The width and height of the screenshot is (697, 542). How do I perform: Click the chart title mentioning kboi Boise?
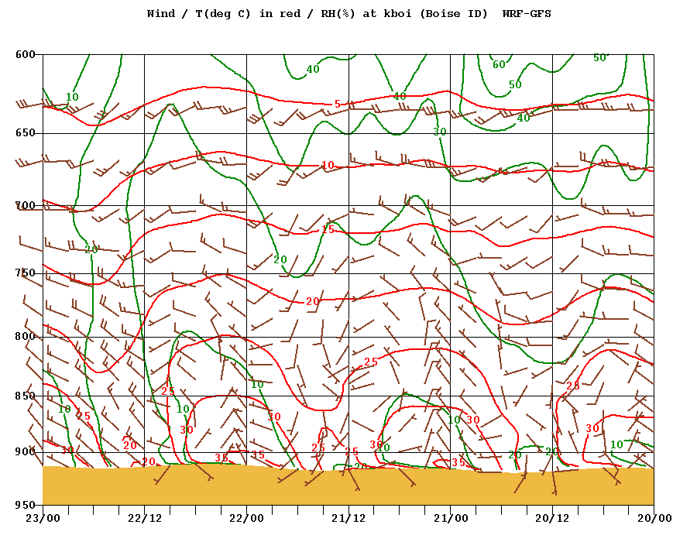(349, 14)
